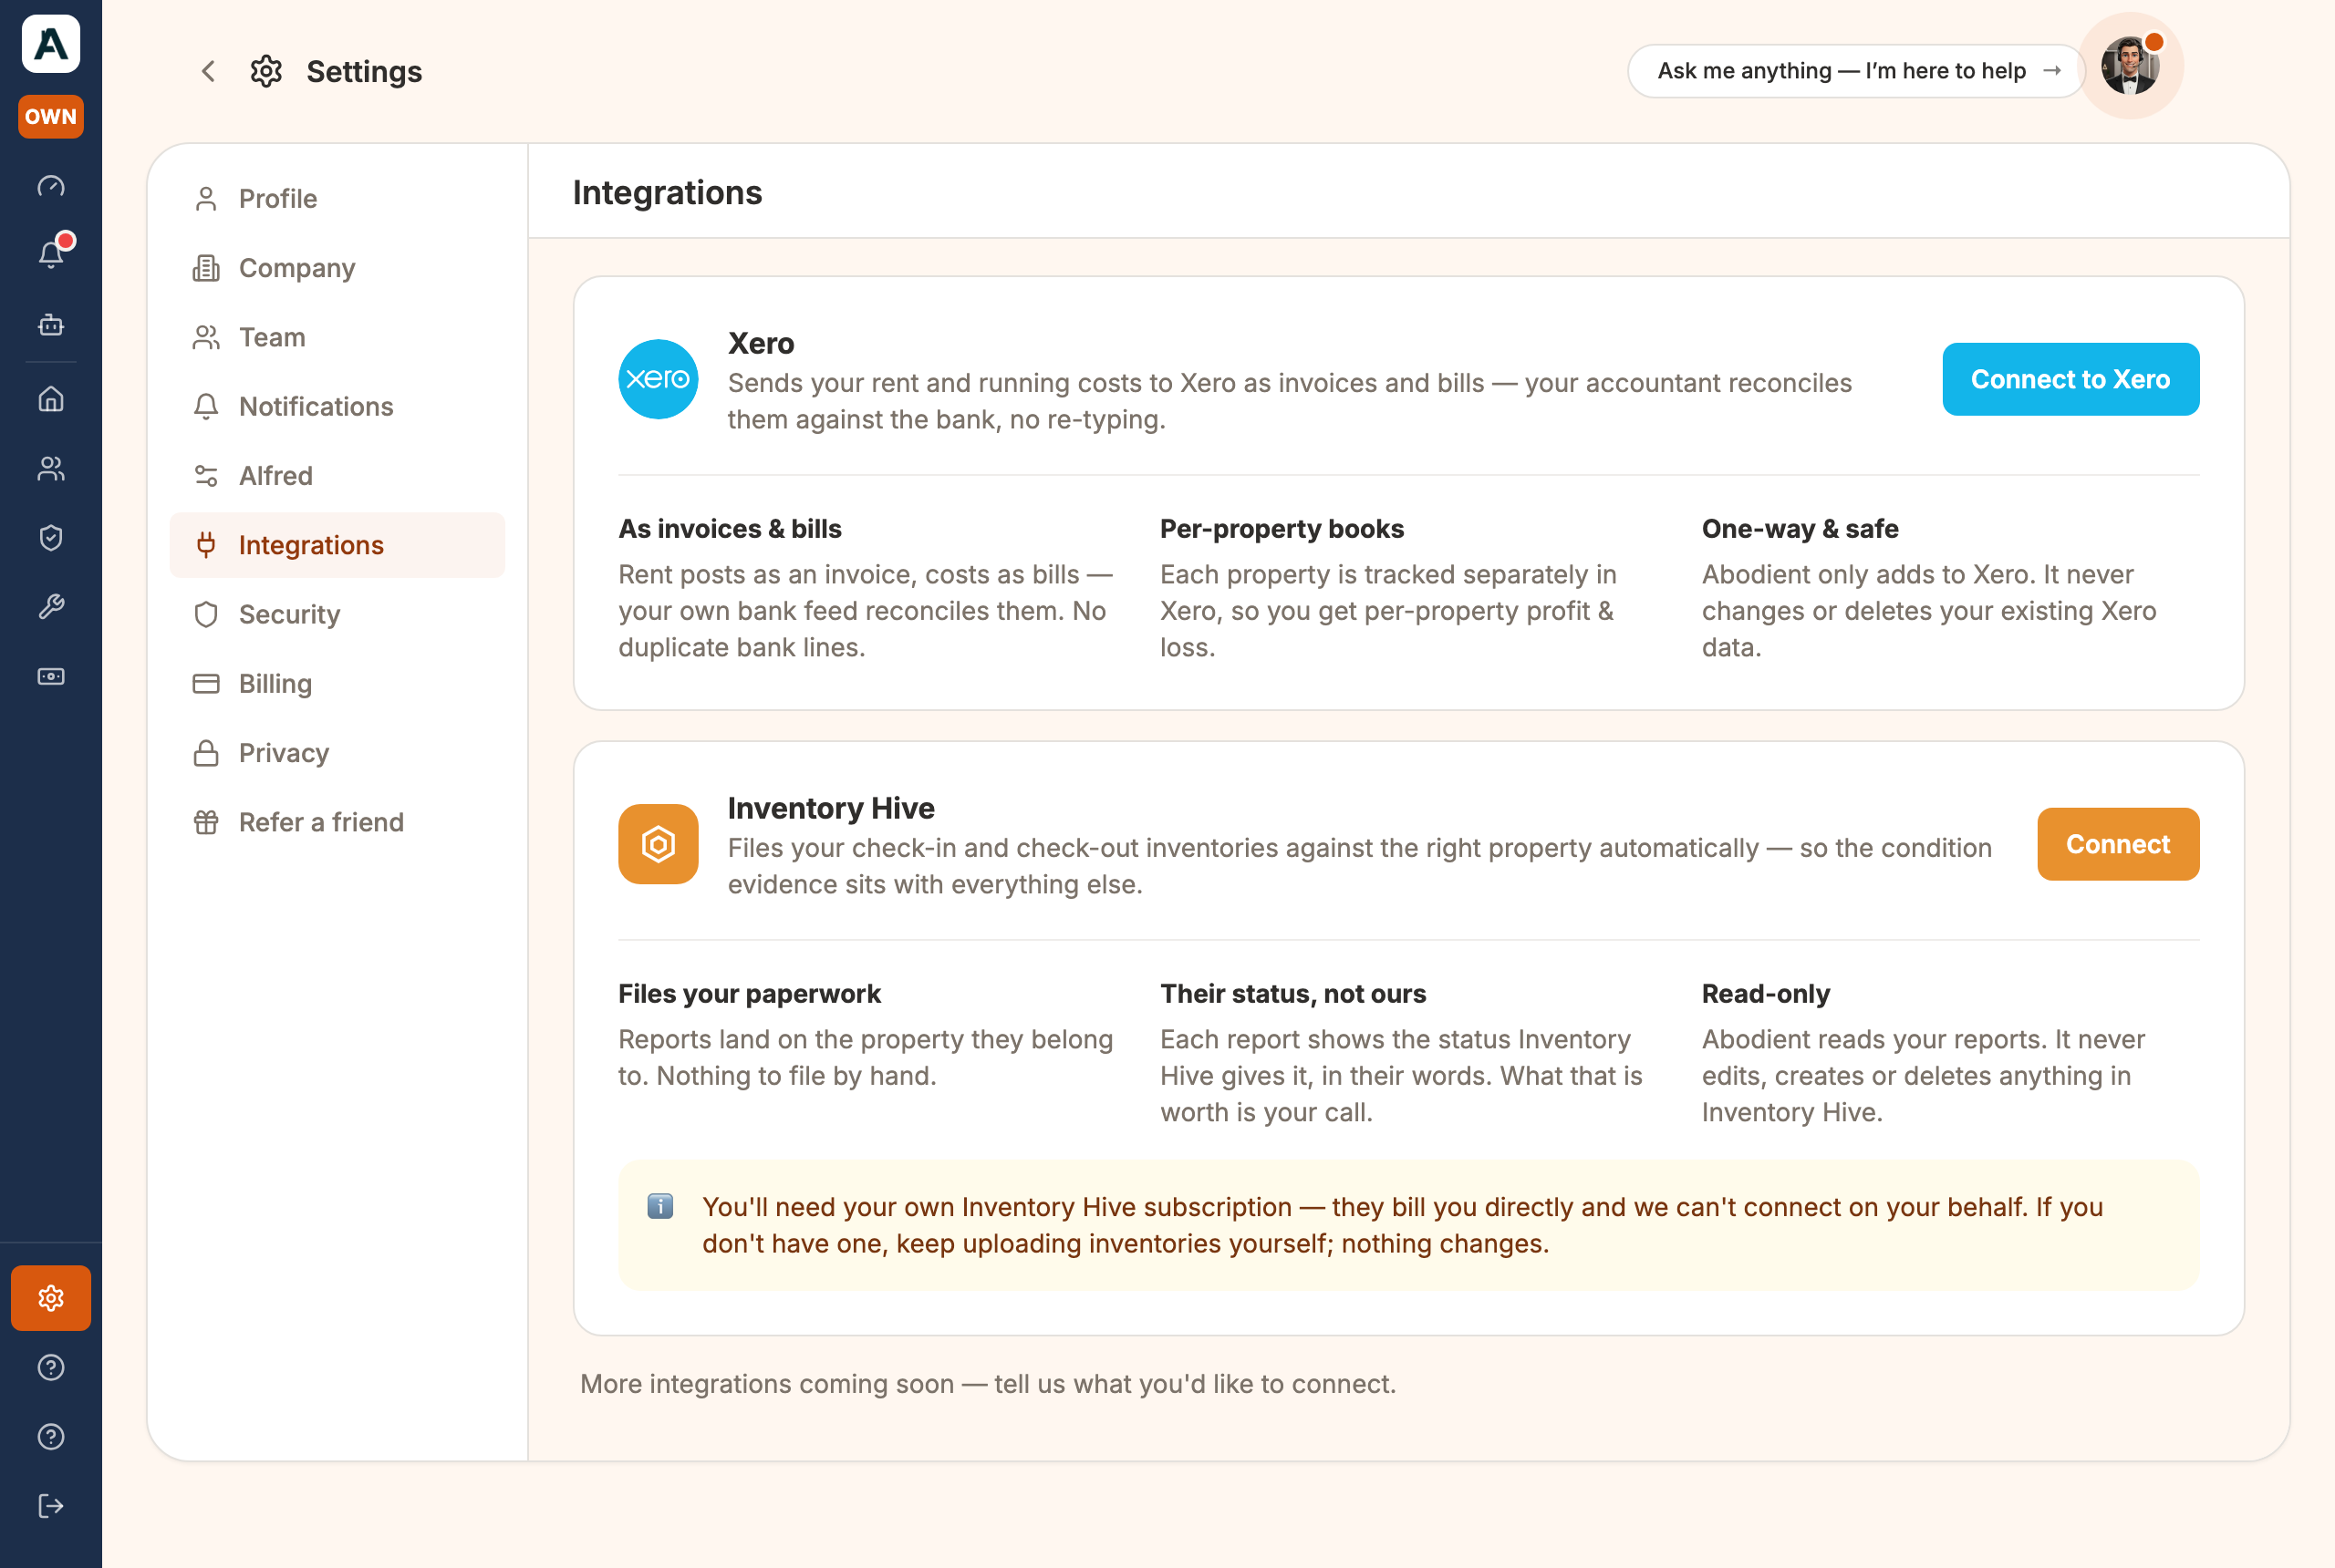2335x1568 pixels.
Task: Open the Notifications settings section
Action: pyautogui.click(x=337, y=406)
